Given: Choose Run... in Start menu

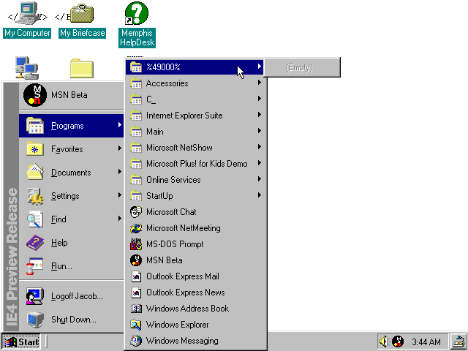Looking at the screenshot, I should [x=72, y=266].
